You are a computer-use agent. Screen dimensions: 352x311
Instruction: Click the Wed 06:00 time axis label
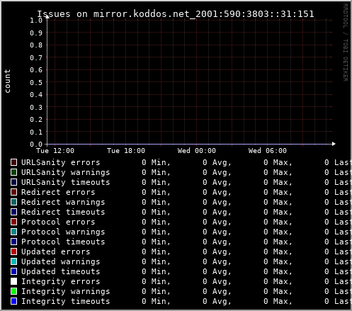click(x=268, y=151)
